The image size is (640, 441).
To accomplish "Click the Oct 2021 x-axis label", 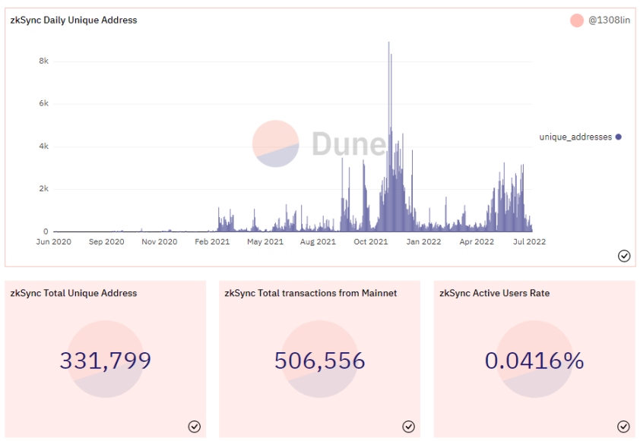I will [371, 242].
